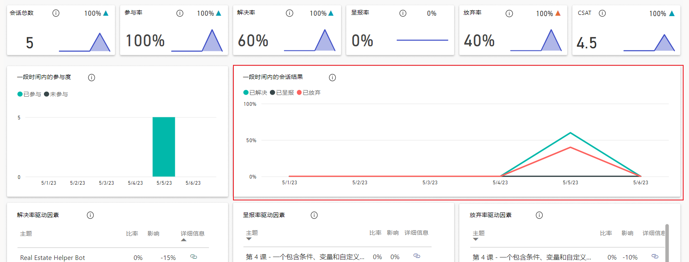689x262 pixels.
Task: Click info icon beside 解决率驱动因素
Action: (x=90, y=215)
